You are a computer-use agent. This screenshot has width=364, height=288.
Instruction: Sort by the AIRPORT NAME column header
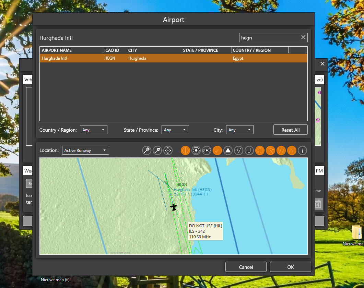point(71,50)
